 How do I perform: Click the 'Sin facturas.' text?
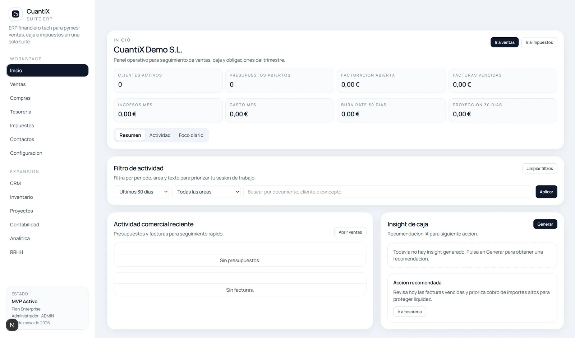pyautogui.click(x=240, y=290)
